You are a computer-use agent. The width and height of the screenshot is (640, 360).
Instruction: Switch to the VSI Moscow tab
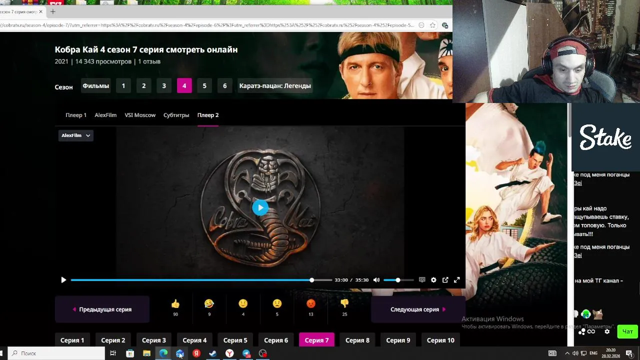click(140, 115)
